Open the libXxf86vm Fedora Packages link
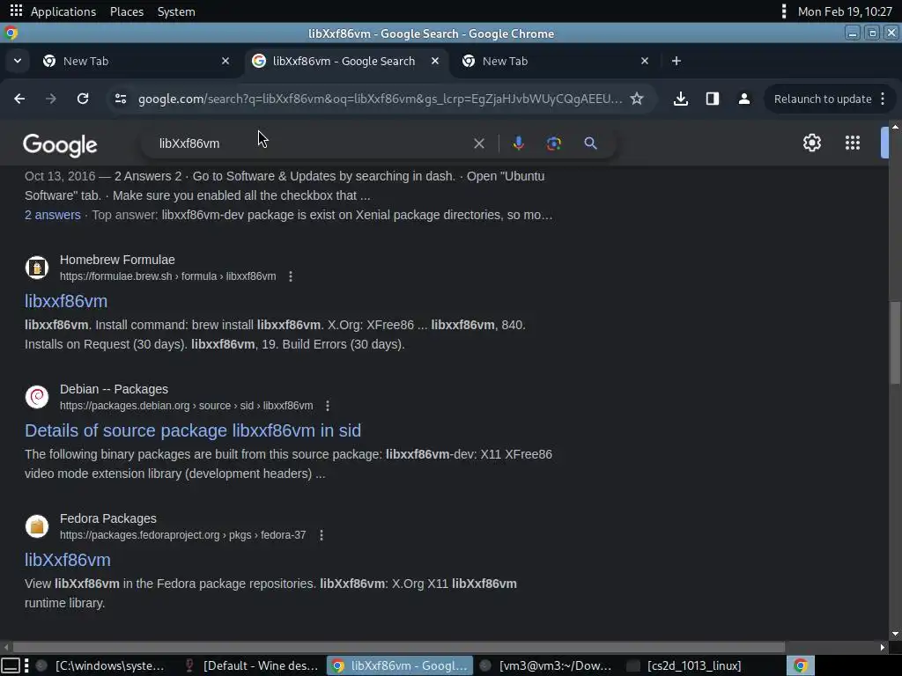Viewport: 902px width, 676px height. (67, 560)
